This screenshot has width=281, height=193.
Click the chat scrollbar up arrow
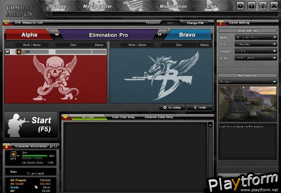click(210, 125)
